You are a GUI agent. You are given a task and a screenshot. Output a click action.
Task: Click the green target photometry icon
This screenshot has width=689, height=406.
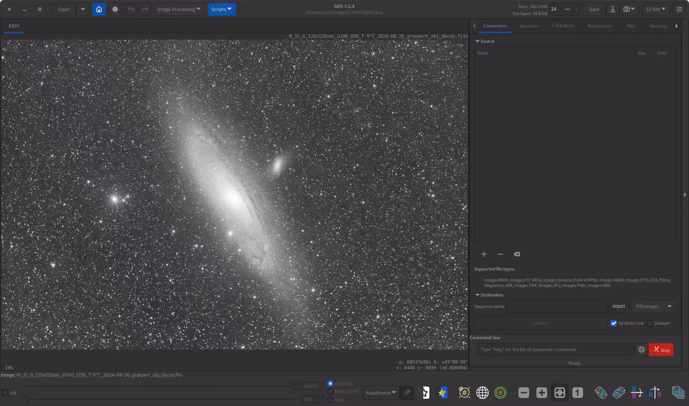tap(500, 392)
